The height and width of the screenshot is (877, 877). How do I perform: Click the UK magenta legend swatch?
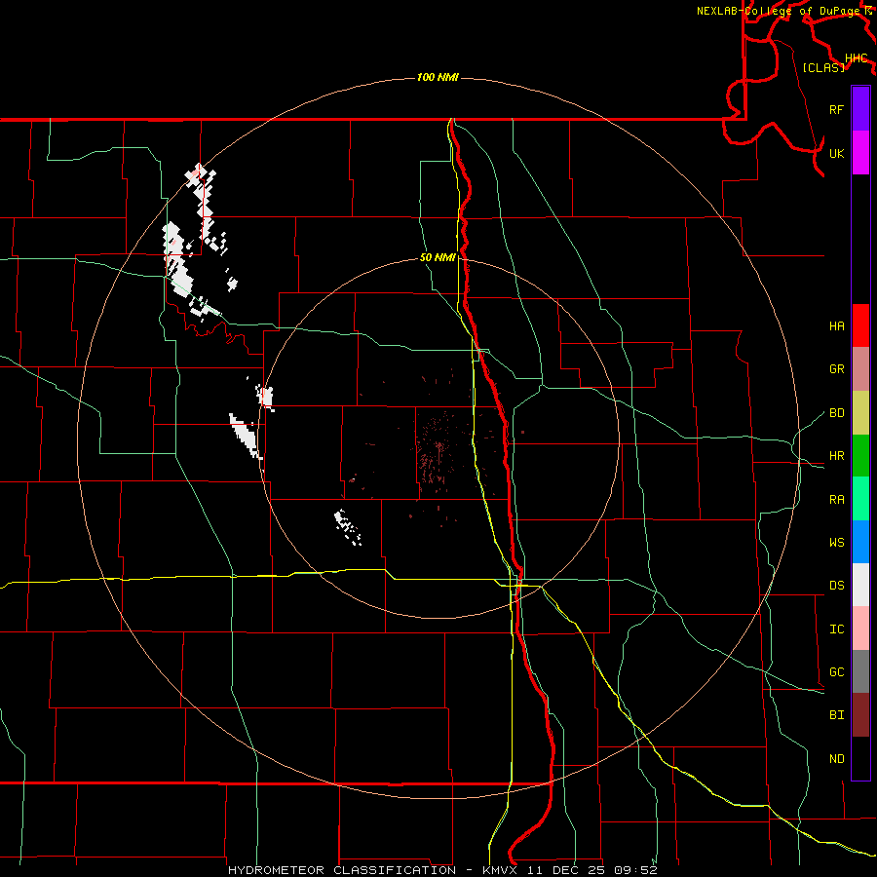[x=860, y=153]
